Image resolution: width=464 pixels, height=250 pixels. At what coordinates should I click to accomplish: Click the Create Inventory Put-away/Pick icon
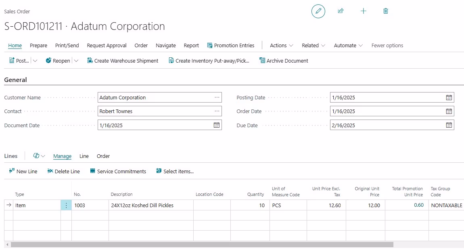171,61
